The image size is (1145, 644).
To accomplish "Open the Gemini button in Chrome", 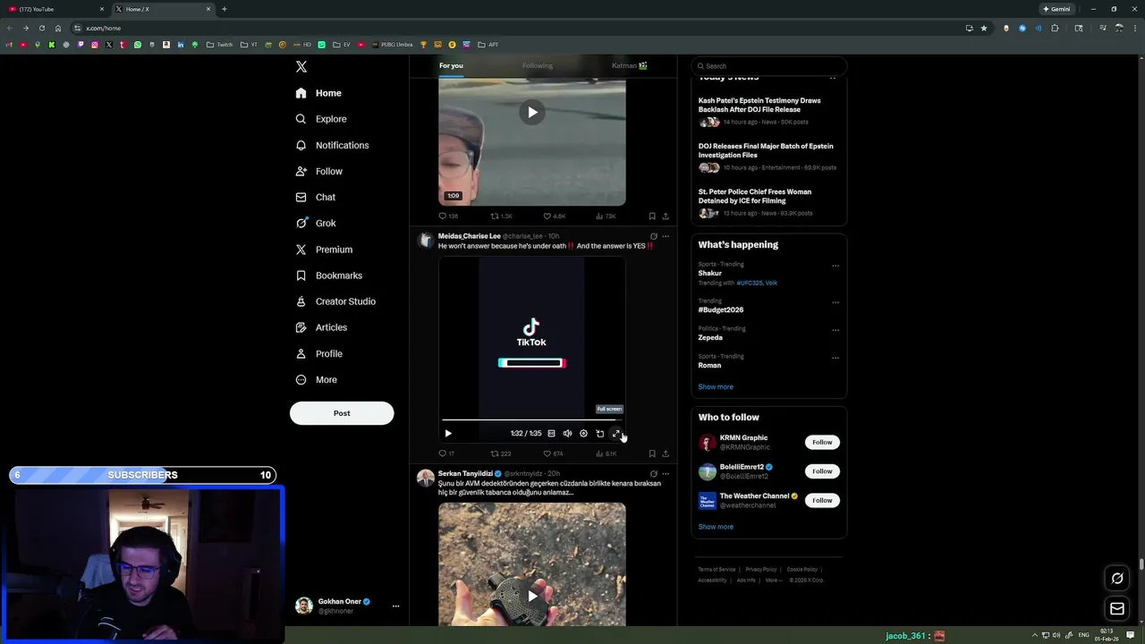I will point(1056,9).
